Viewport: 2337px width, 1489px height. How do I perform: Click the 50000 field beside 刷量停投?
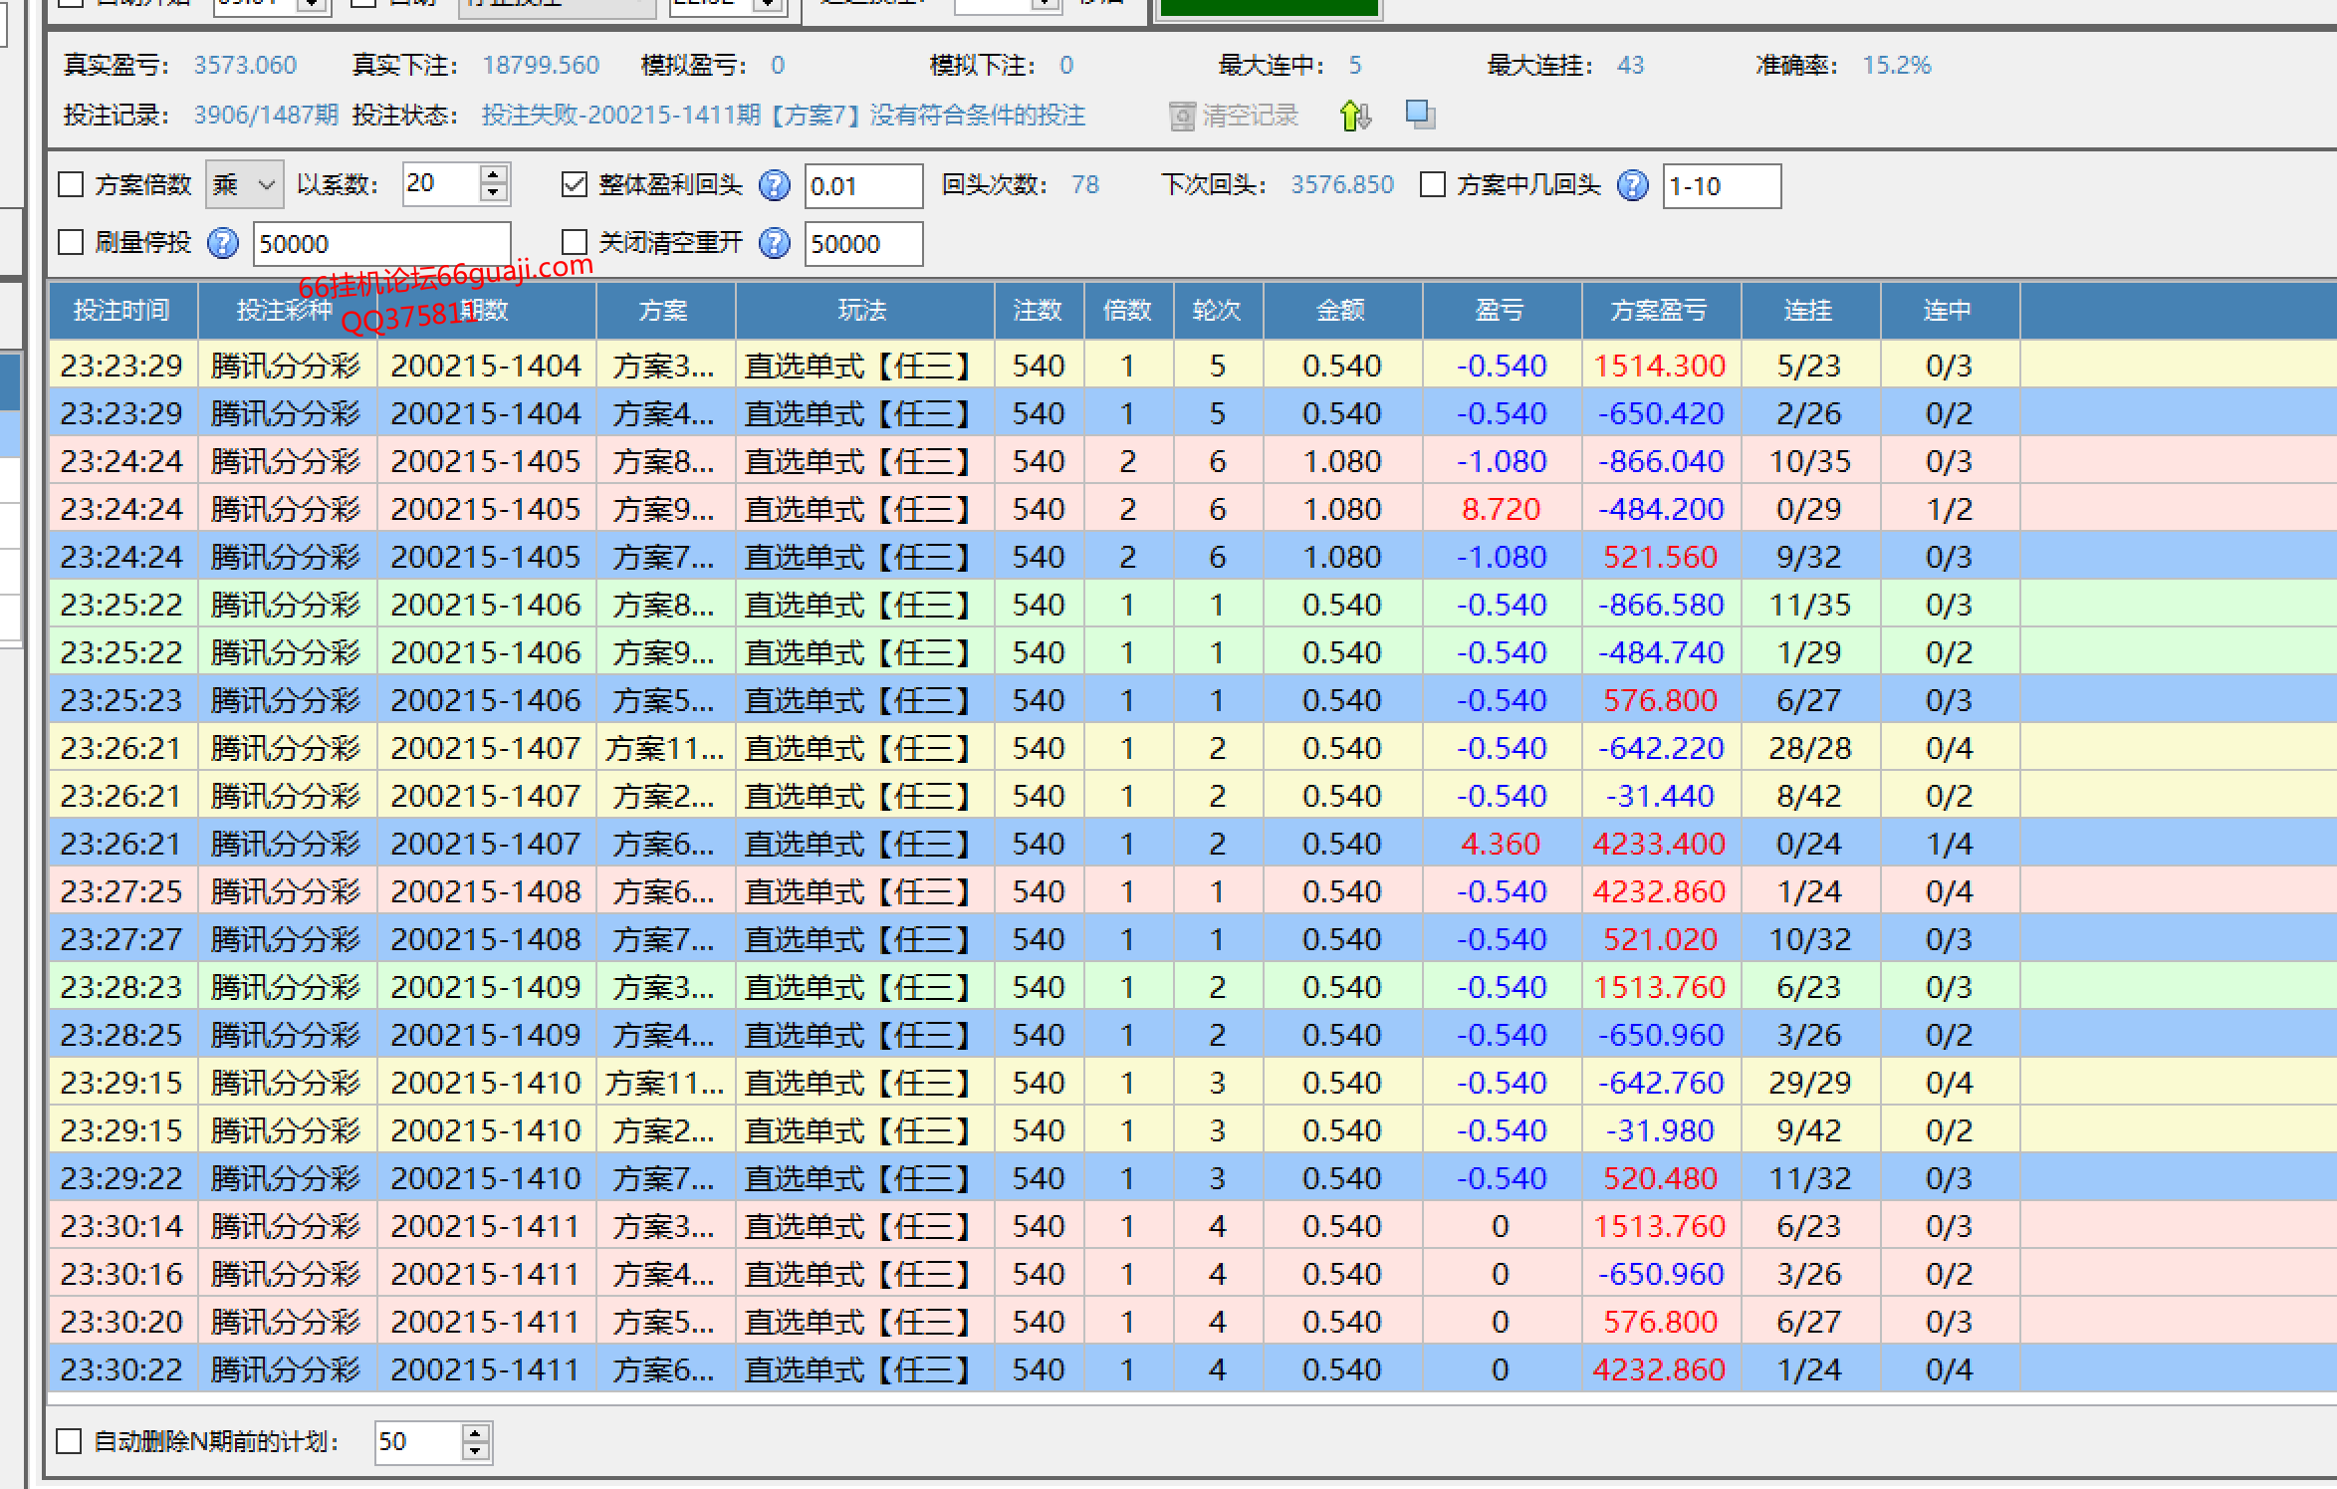tap(381, 243)
